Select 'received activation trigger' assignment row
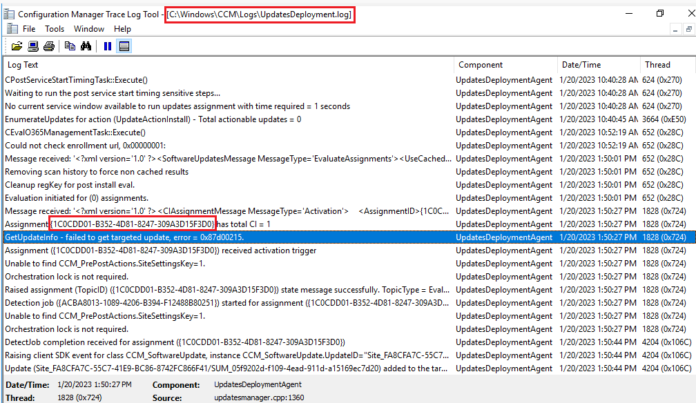 click(348, 250)
